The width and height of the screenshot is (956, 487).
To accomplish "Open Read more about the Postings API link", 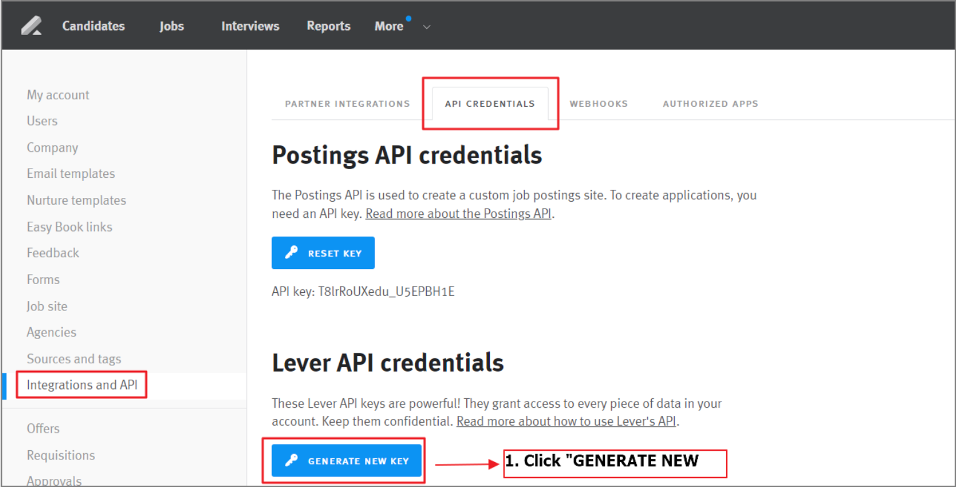I will point(459,214).
